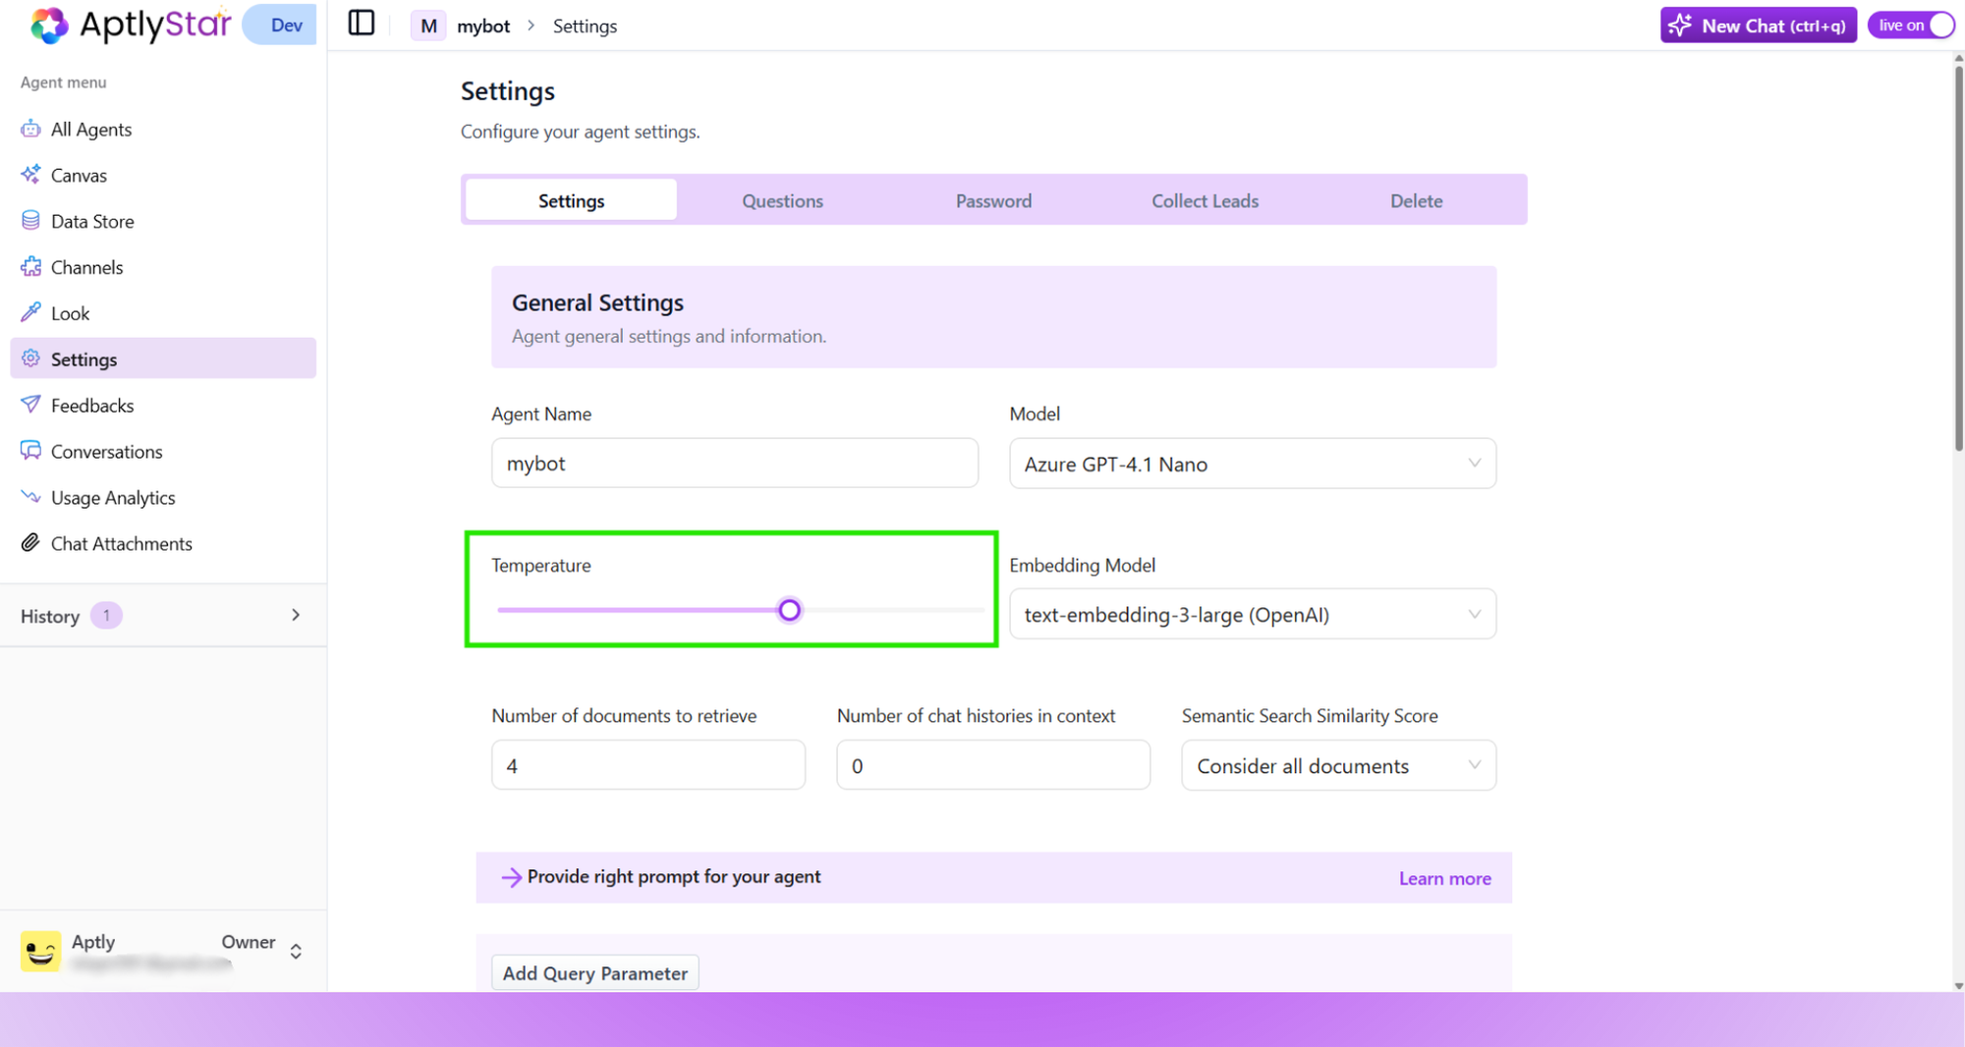The image size is (1965, 1047).
Task: Click the Canvas sparkle icon
Action: [x=30, y=175]
